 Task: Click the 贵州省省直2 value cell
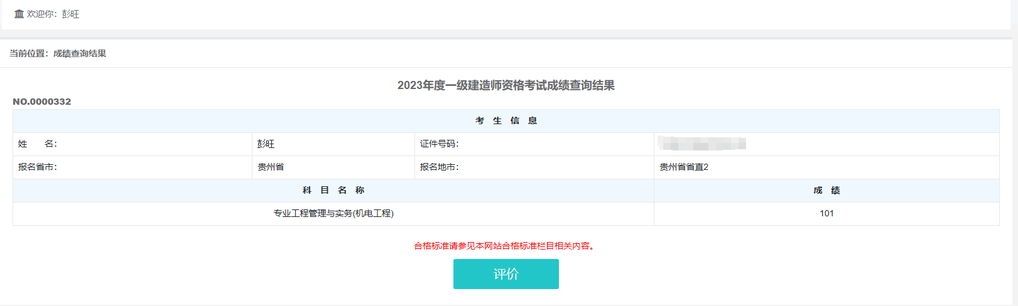coord(684,167)
